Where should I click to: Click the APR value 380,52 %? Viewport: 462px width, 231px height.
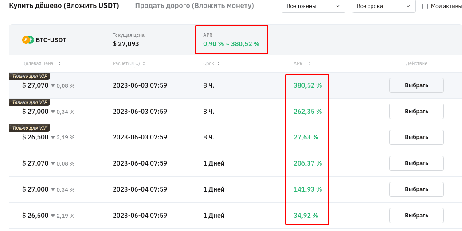(308, 85)
